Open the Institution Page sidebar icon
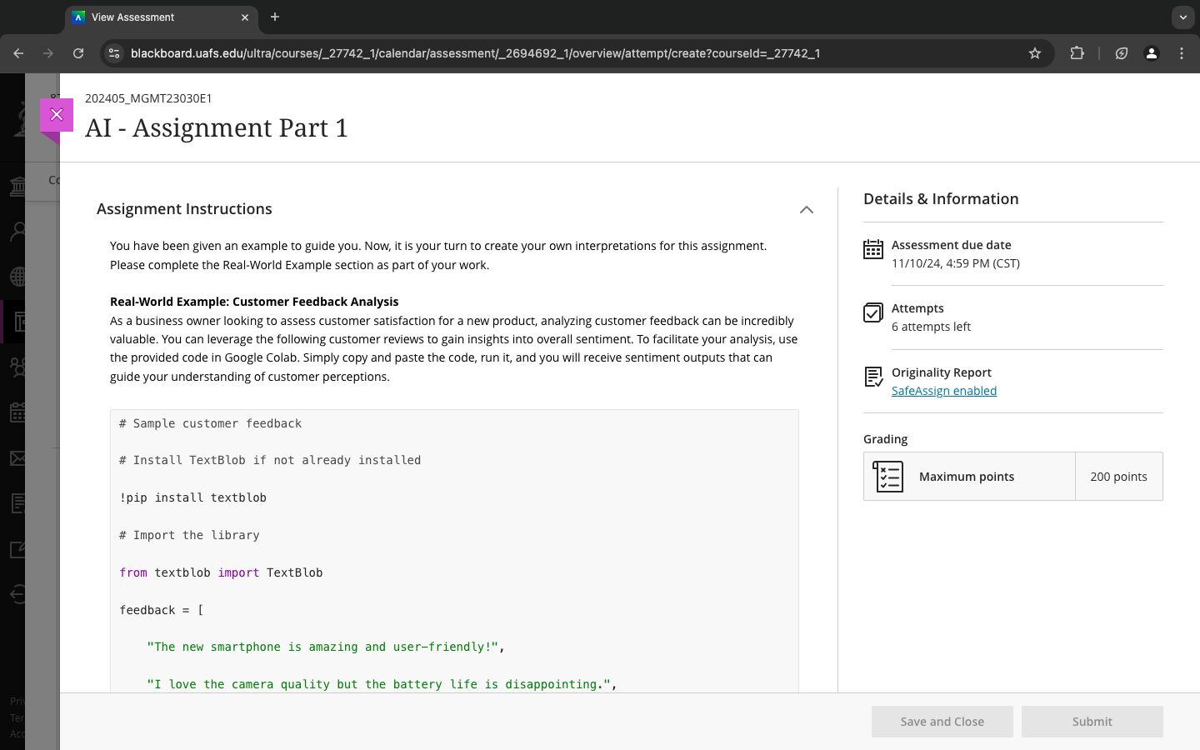This screenshot has width=1200, height=750. coord(18,186)
